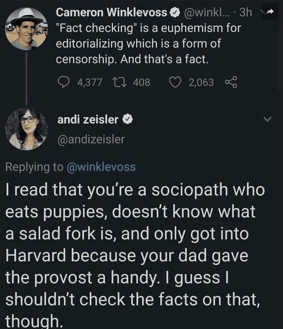Open Cameron Winklevoss's profile picture

27,28
